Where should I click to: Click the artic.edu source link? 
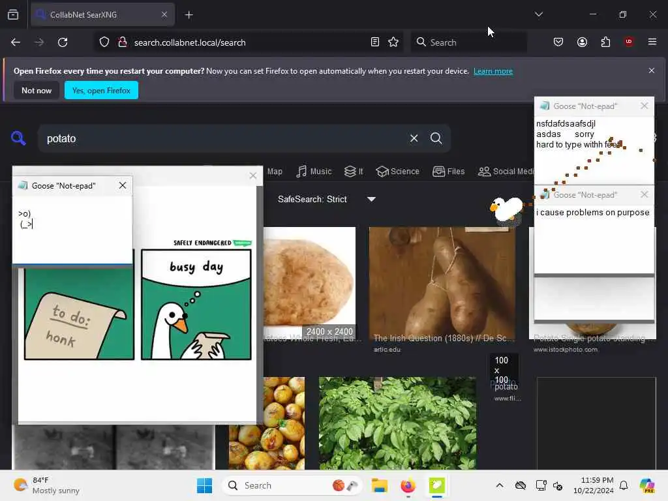pyautogui.click(x=387, y=350)
